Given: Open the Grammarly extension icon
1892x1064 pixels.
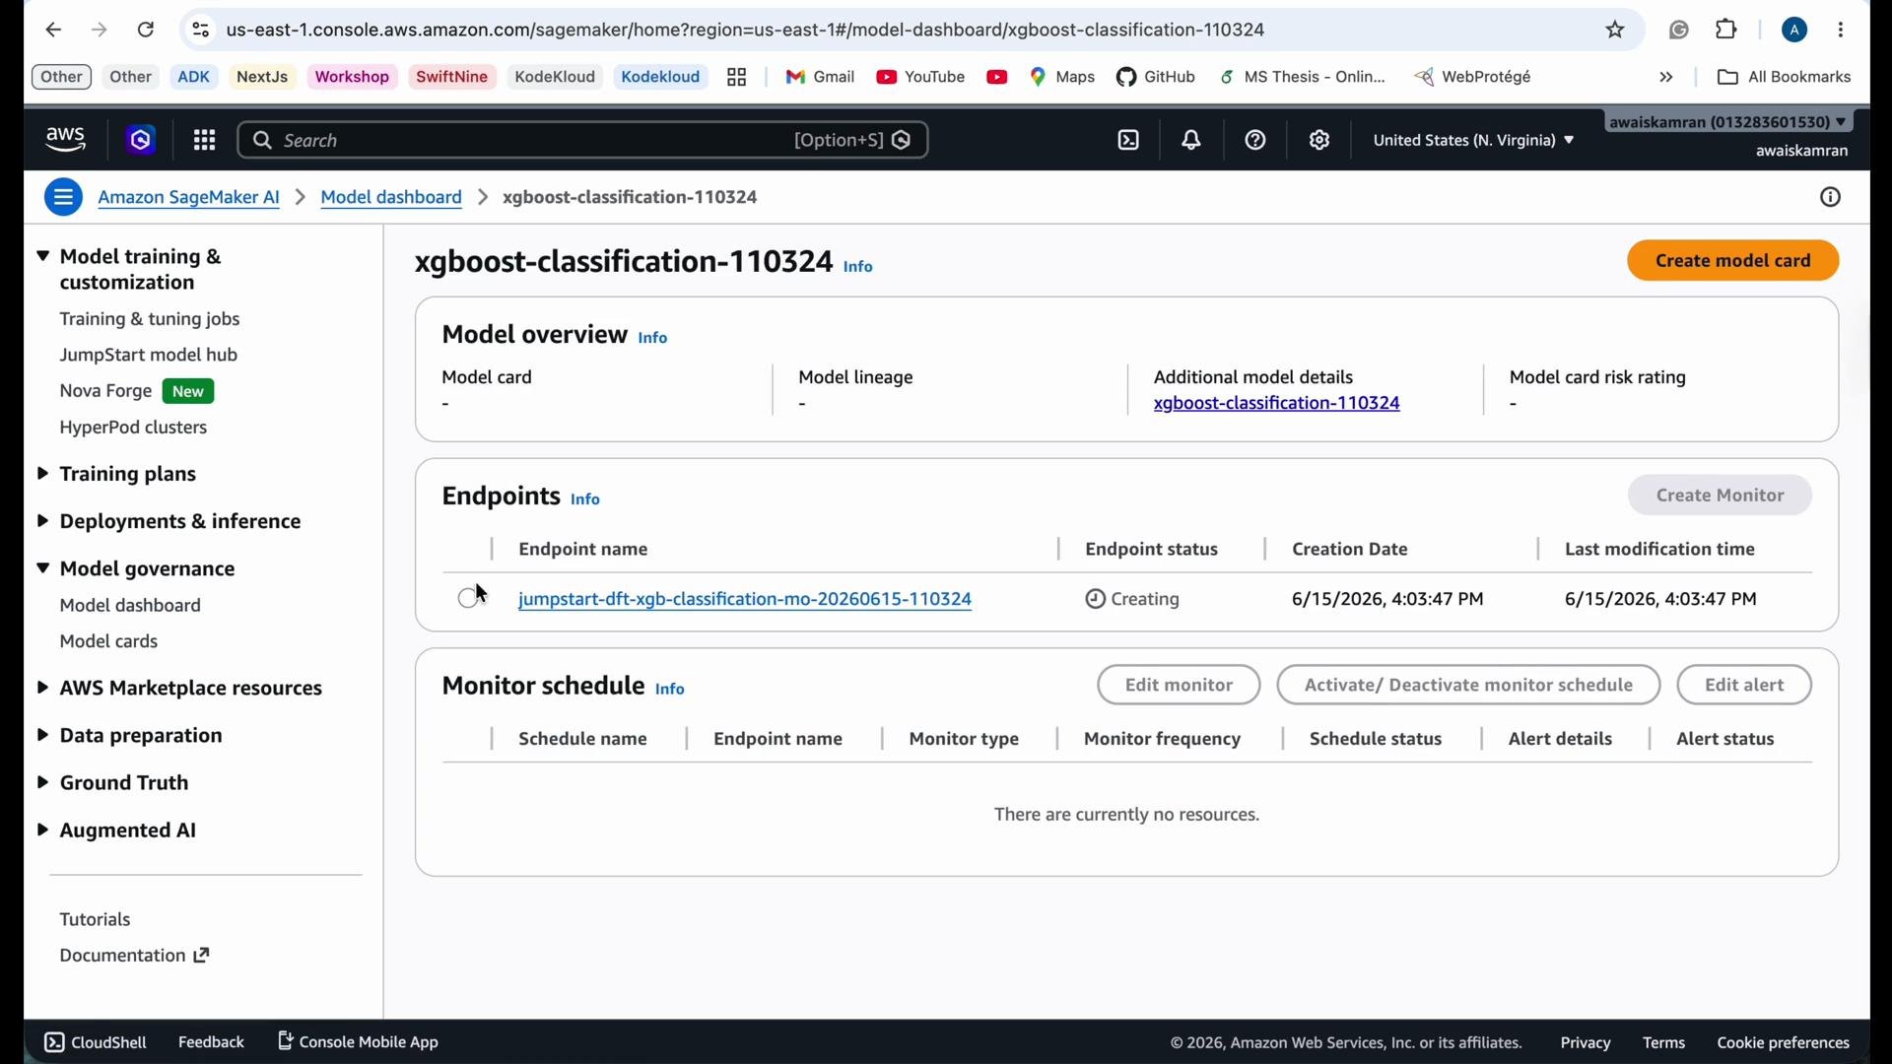Looking at the screenshot, I should point(1679,31).
